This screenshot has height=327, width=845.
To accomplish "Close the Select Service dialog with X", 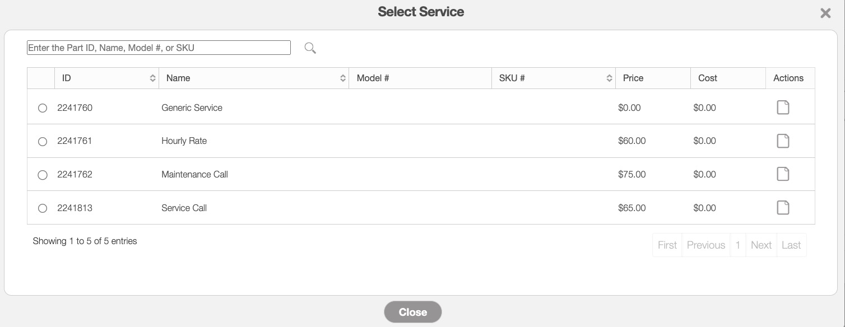I will [825, 13].
